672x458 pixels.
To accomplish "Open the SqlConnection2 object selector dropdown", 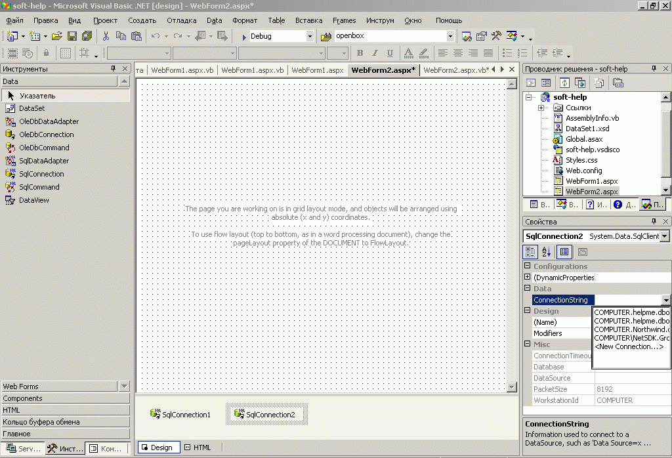I will pos(664,236).
